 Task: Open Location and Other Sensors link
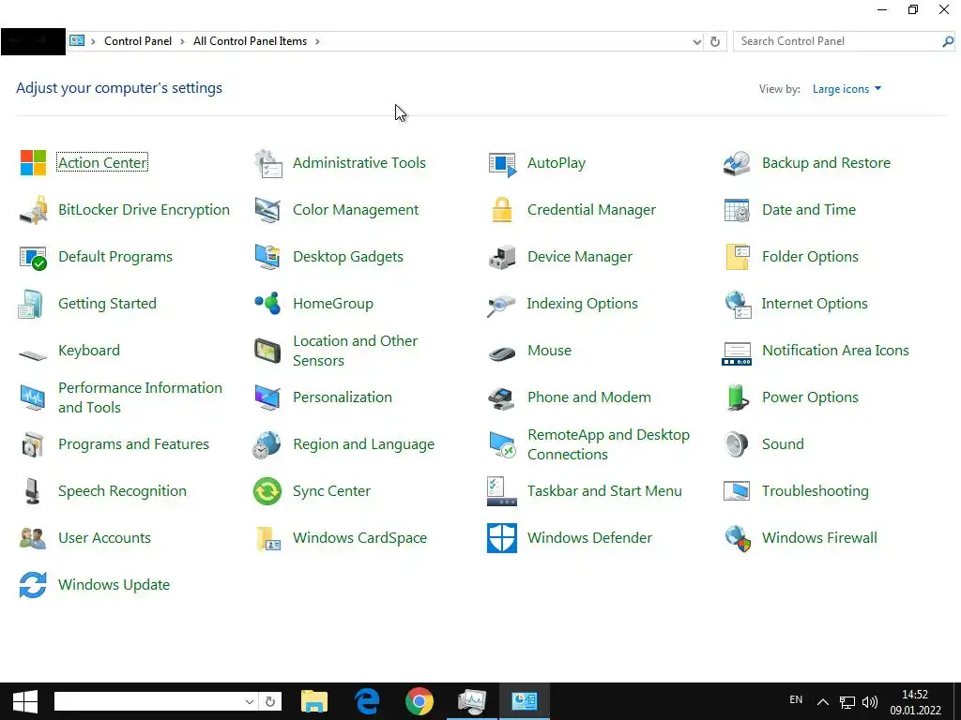356,351
